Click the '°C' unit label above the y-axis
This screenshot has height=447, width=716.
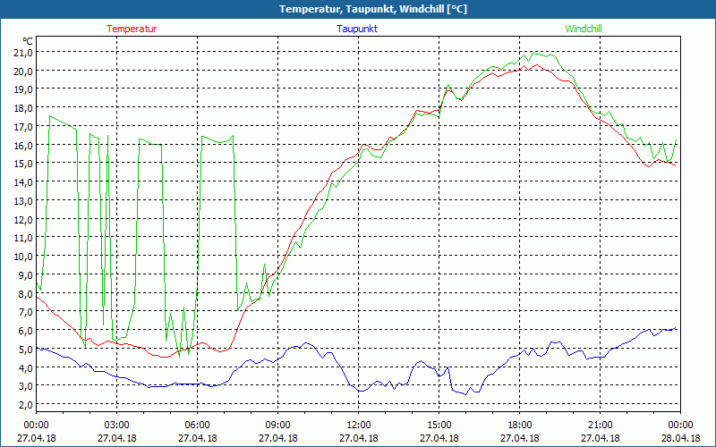(28, 40)
